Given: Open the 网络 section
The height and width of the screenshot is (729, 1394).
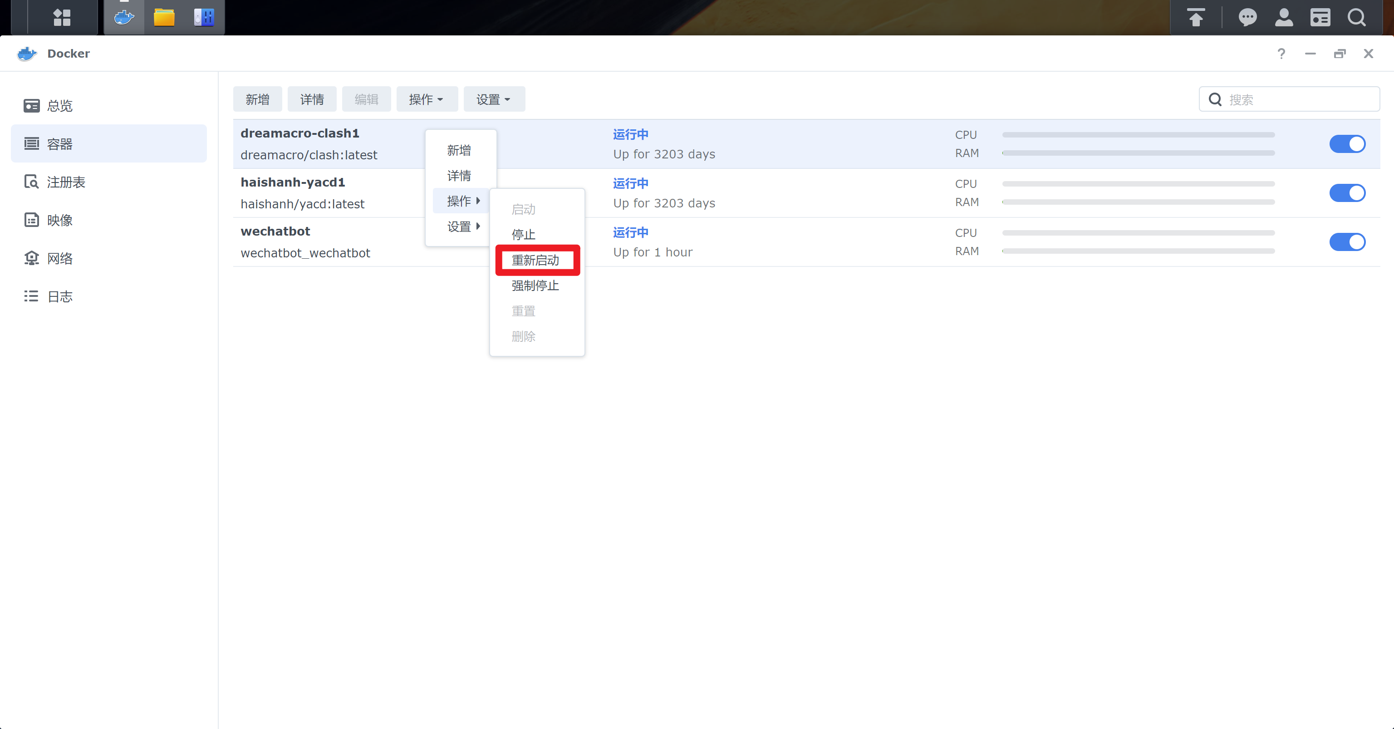Looking at the screenshot, I should [109, 258].
